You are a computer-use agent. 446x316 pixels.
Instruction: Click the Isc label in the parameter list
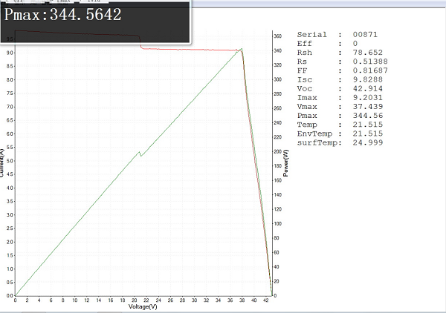click(304, 79)
